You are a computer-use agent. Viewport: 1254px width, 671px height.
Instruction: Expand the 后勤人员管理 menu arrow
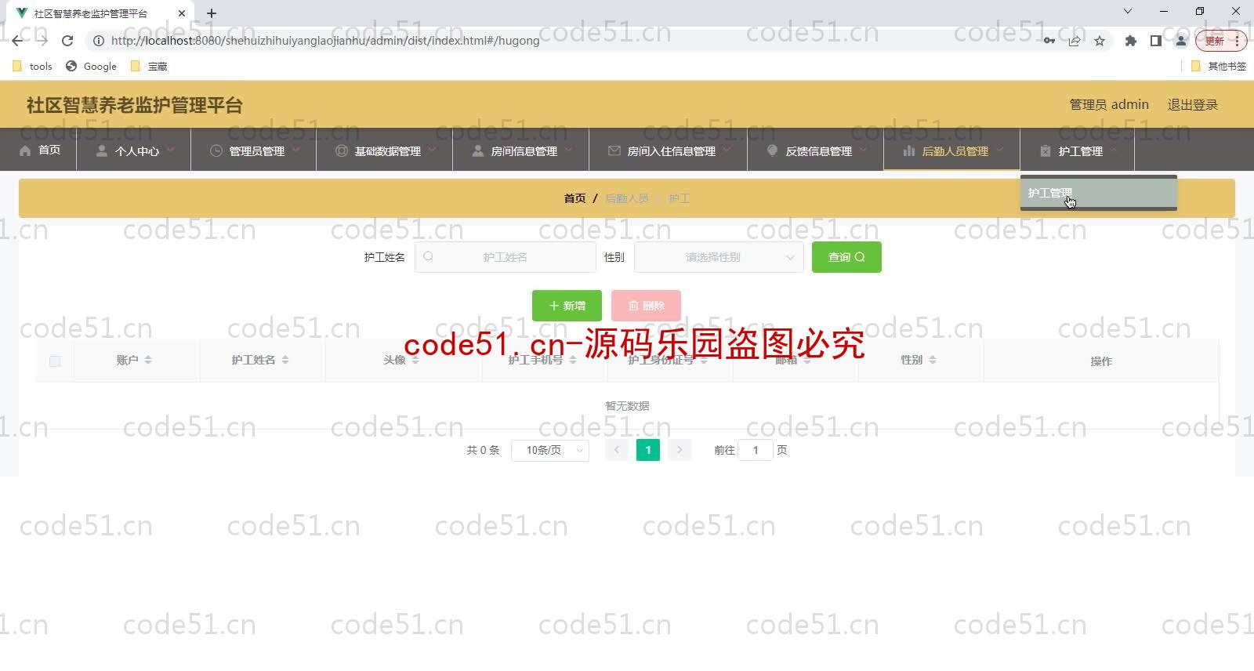click(999, 150)
